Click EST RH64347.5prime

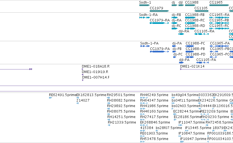pos(144,103)
